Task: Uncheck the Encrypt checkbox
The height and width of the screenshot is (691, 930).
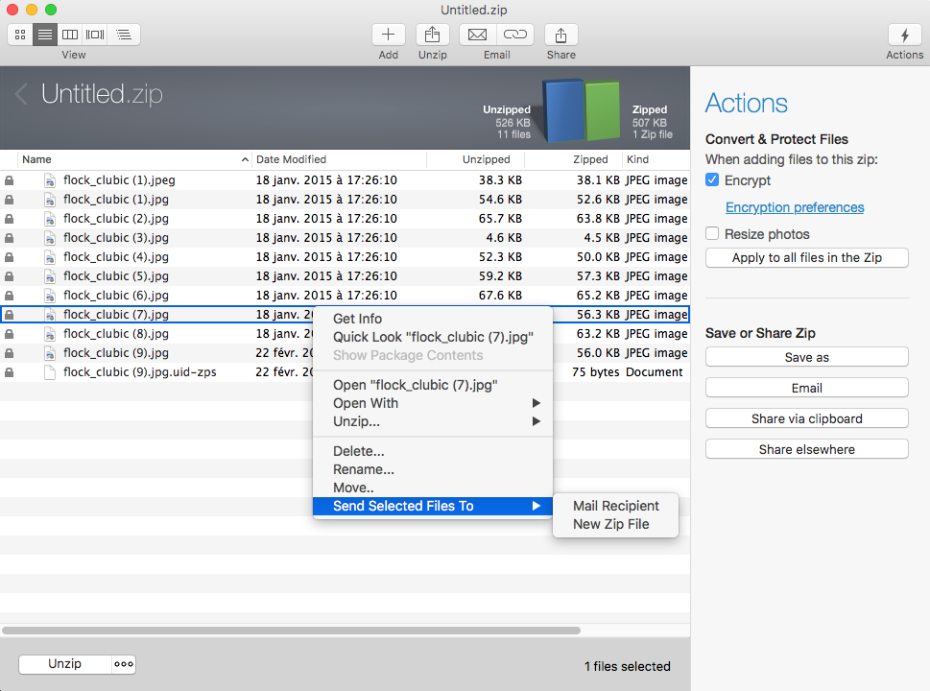Action: (x=712, y=179)
